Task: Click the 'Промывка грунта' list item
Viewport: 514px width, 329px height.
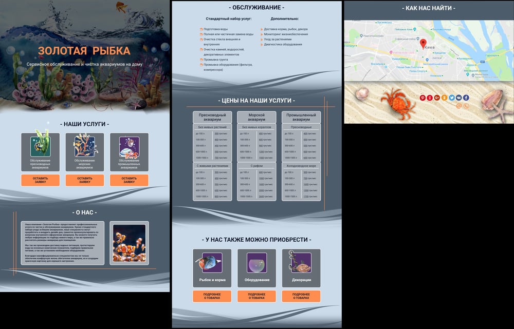Action: pyautogui.click(x=215, y=60)
